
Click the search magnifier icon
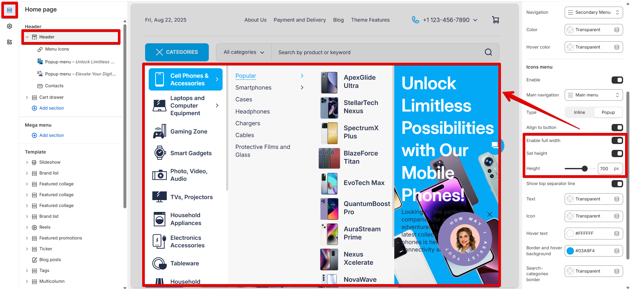488,52
